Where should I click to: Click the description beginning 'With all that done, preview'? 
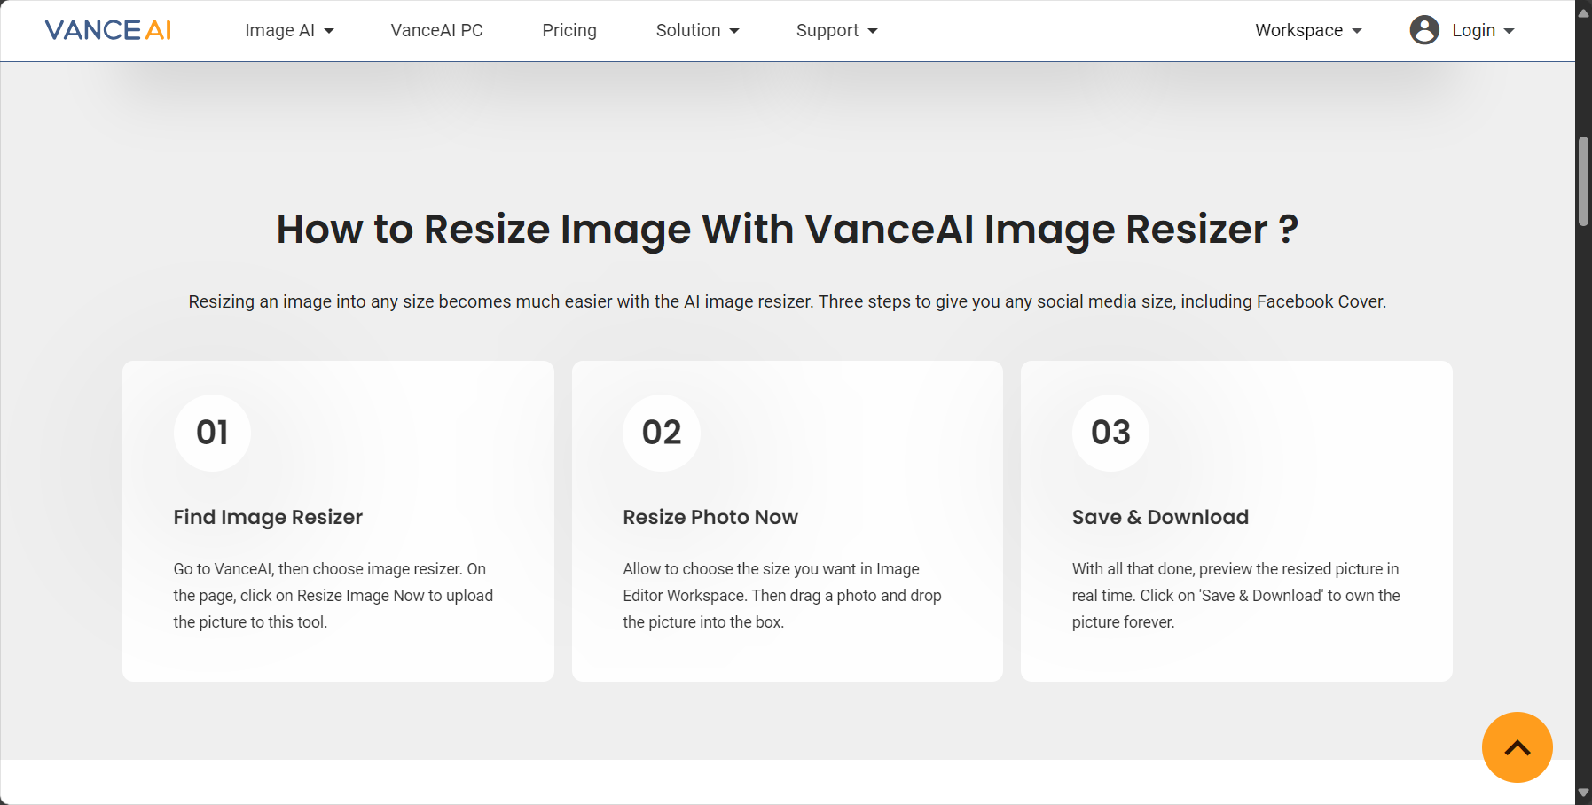(x=1236, y=596)
